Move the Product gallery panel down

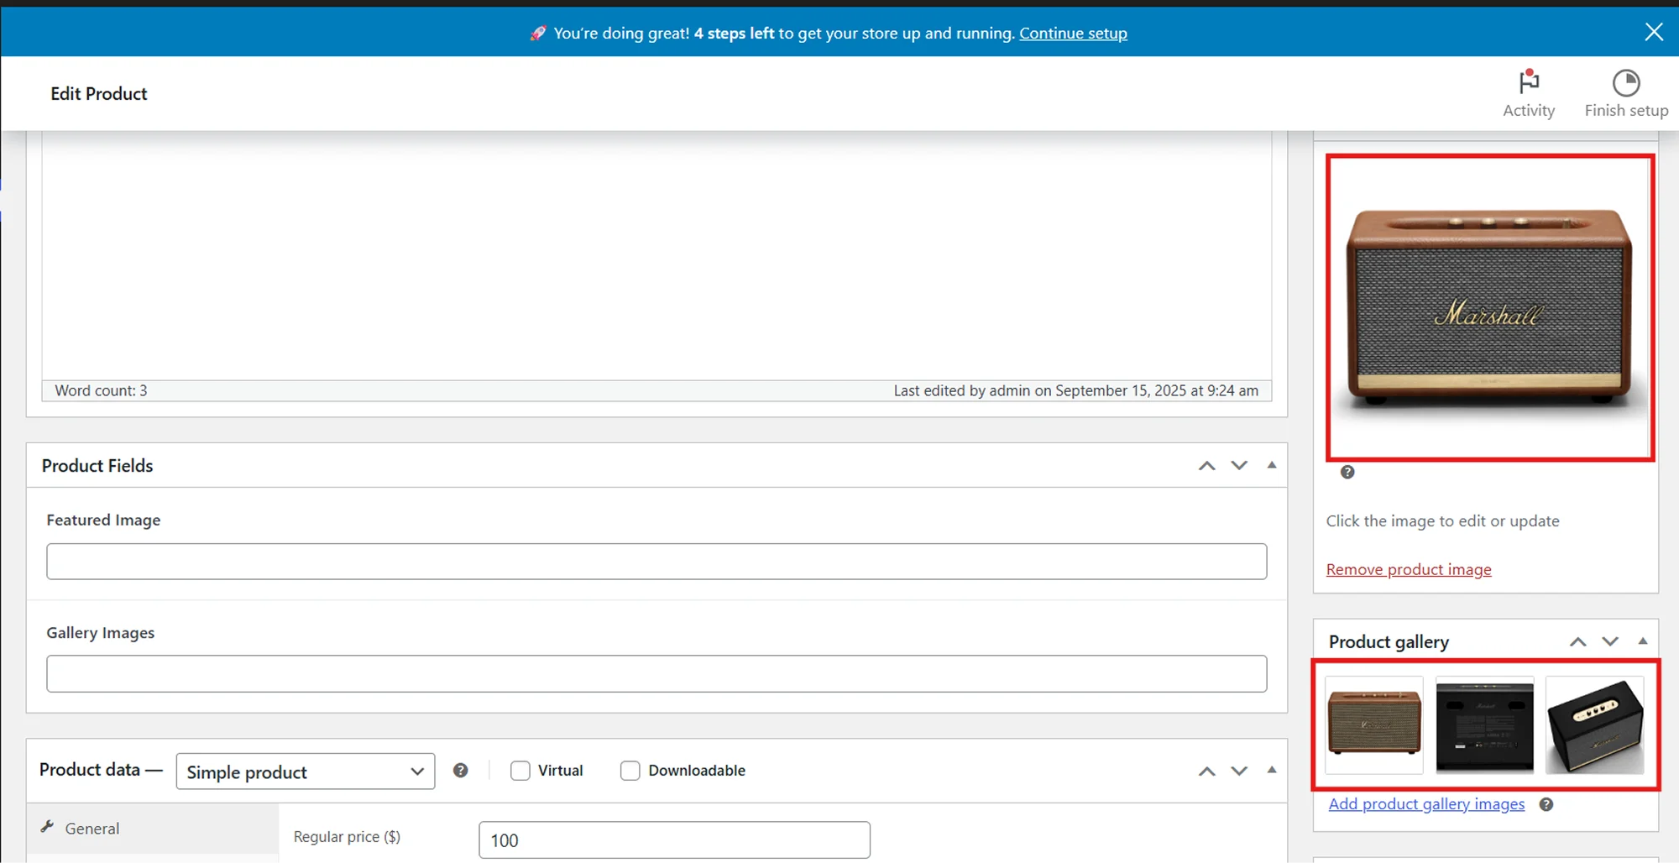(x=1610, y=641)
